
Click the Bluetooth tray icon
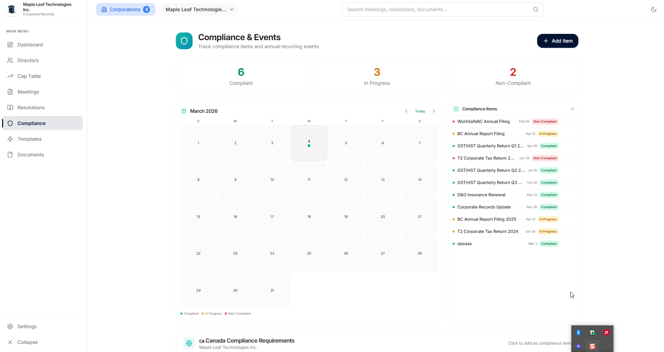[x=578, y=332]
